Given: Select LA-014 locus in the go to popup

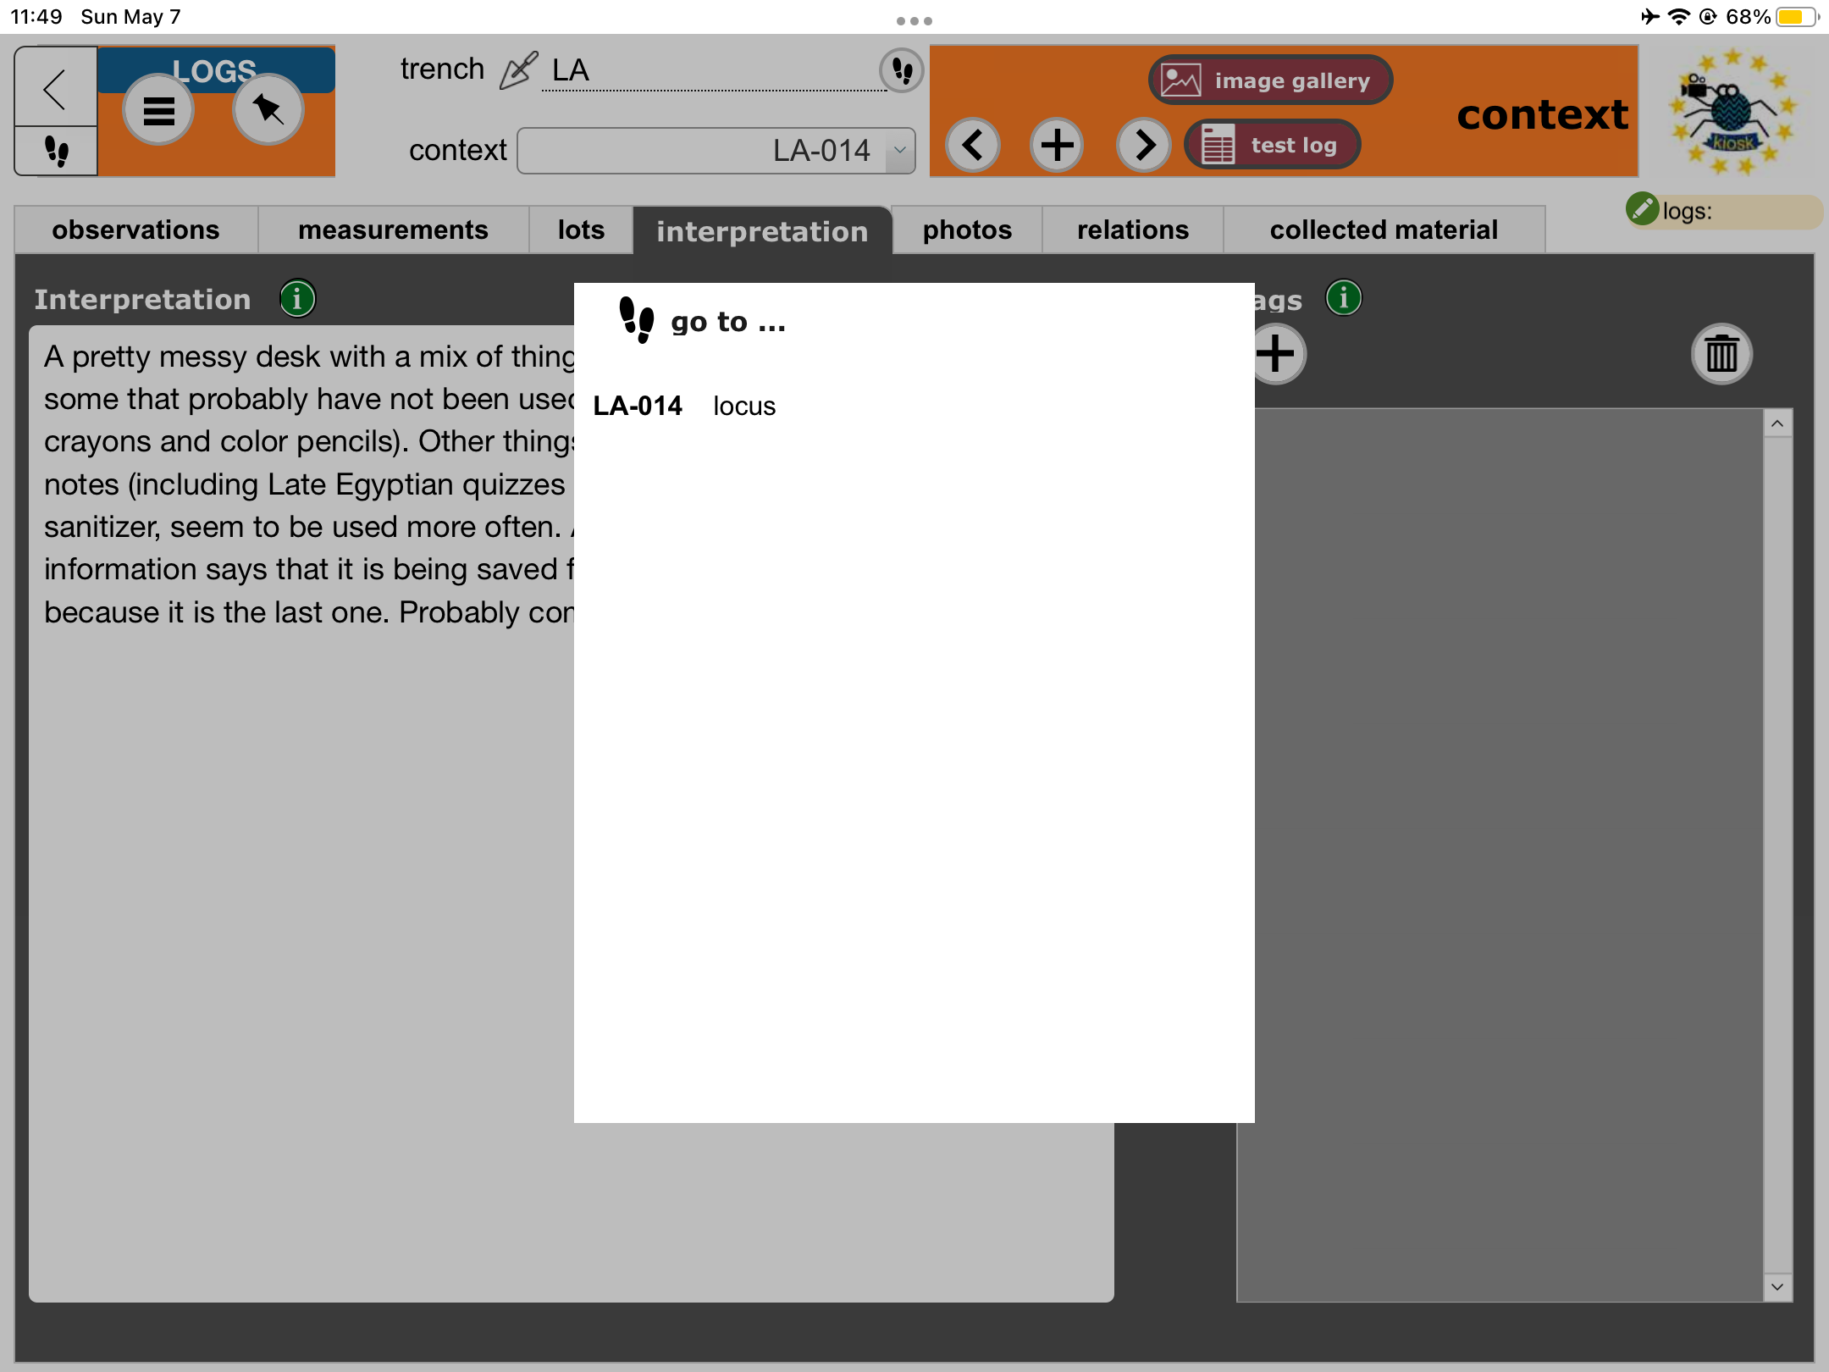Looking at the screenshot, I should [684, 406].
